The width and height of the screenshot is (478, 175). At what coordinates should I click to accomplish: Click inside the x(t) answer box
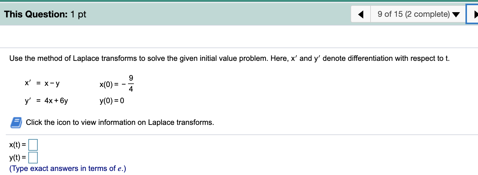(33, 145)
